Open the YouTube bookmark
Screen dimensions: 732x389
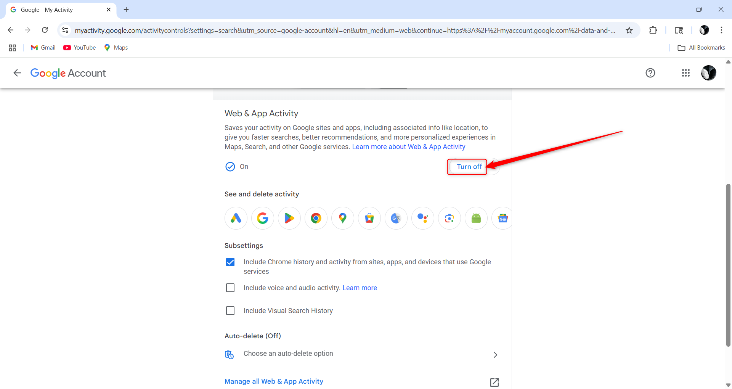click(x=79, y=47)
